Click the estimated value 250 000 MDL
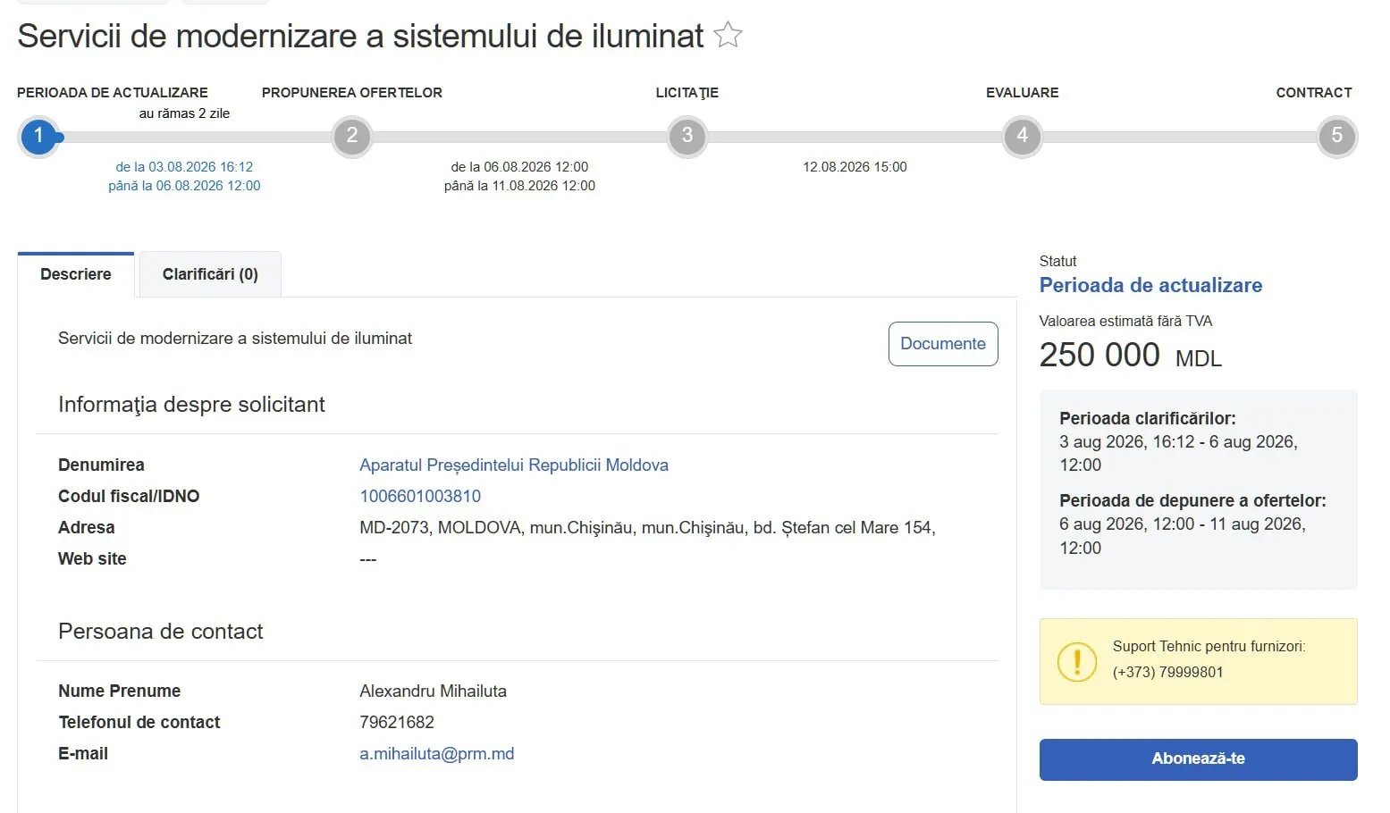 coord(1130,355)
